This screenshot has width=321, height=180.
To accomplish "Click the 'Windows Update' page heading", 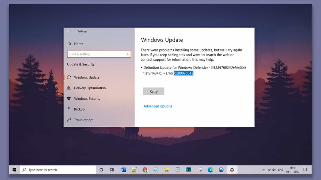I will coord(162,40).
